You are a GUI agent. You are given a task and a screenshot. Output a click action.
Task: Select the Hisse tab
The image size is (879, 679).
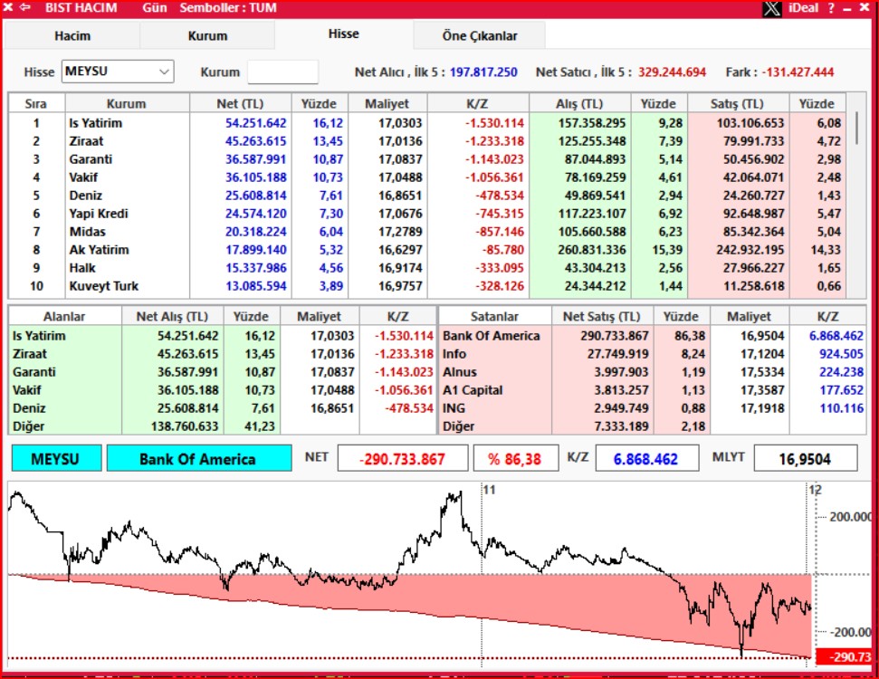coord(342,33)
